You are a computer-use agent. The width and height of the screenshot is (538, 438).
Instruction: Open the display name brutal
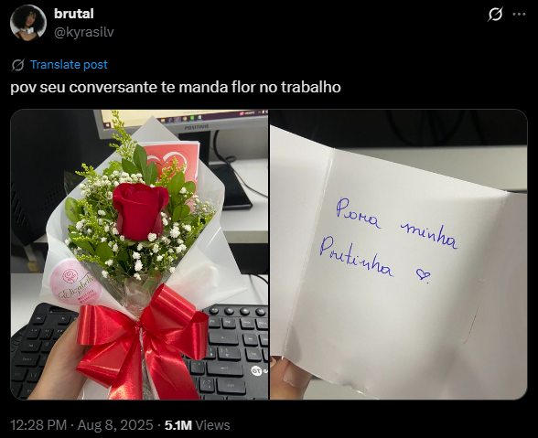click(x=74, y=14)
